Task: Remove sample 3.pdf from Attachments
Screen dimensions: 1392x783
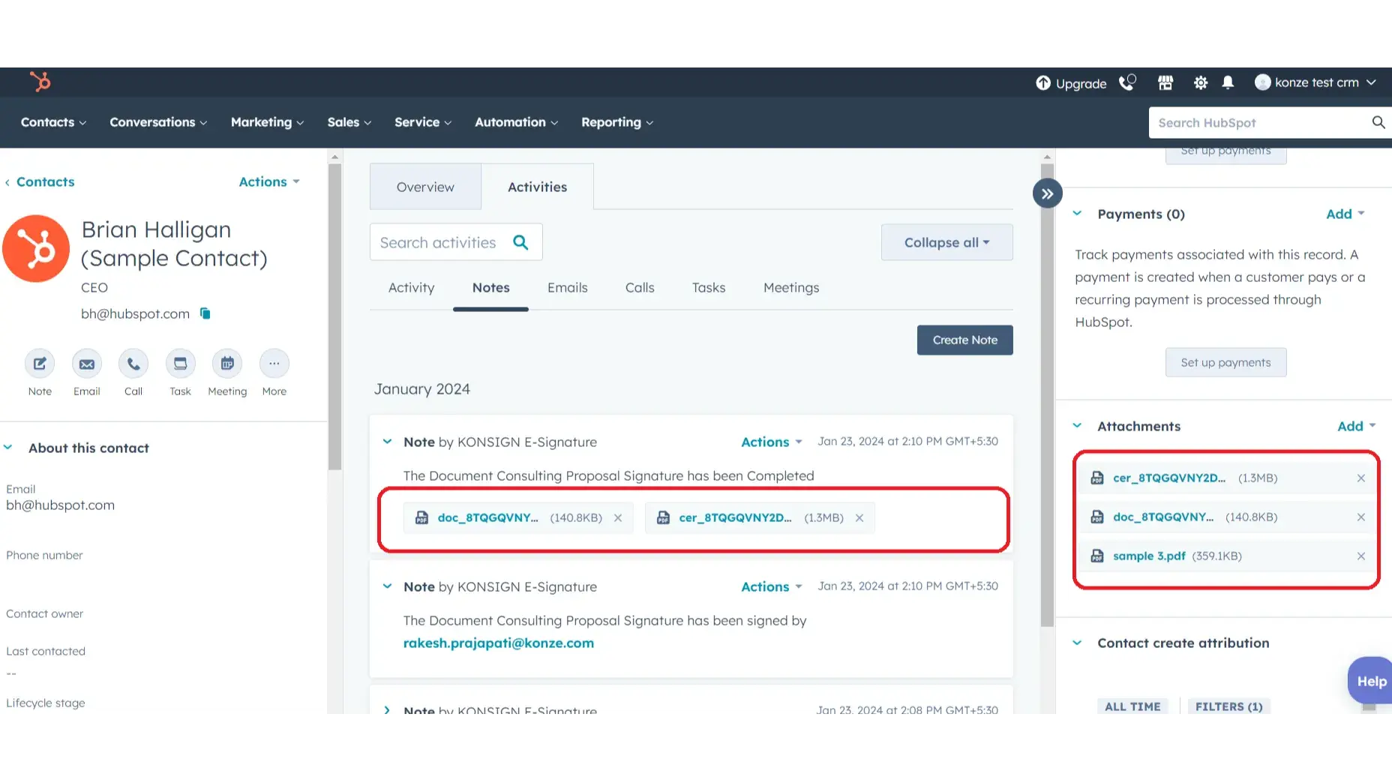Action: (x=1360, y=556)
